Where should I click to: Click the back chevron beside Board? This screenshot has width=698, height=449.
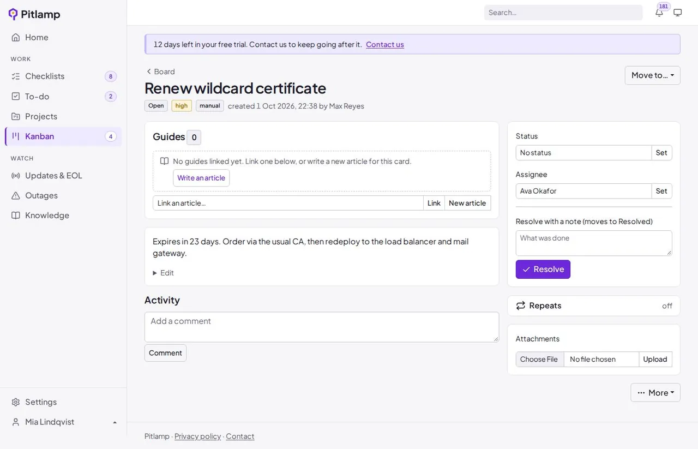(148, 71)
